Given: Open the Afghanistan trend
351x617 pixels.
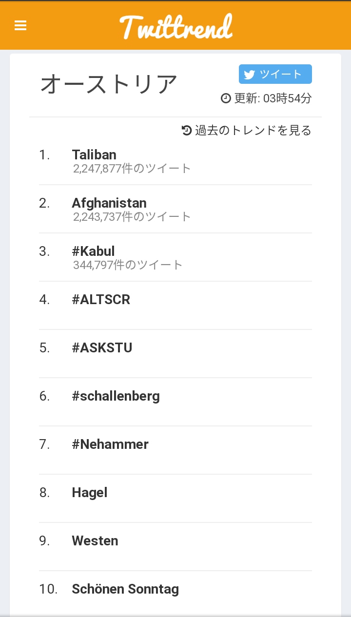Looking at the screenshot, I should click(x=109, y=203).
